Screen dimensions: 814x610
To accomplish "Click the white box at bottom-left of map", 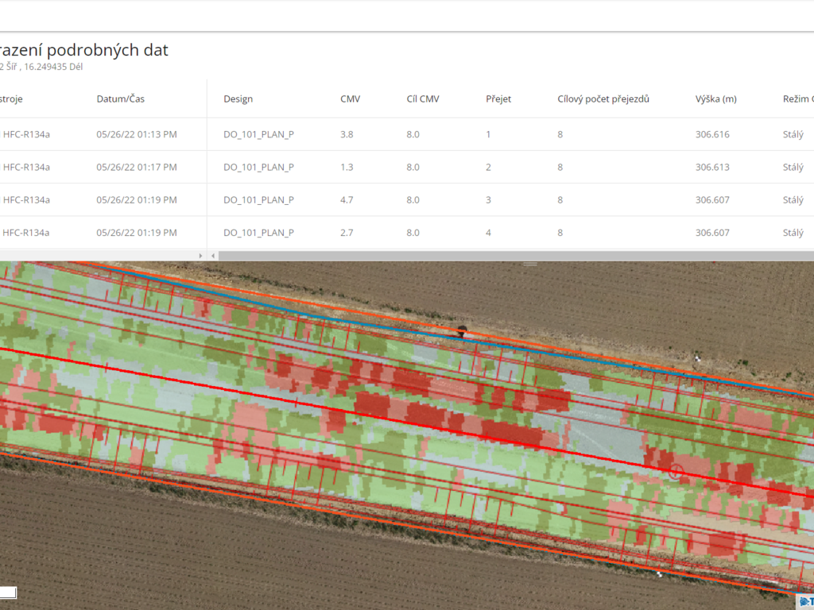I will [8, 593].
